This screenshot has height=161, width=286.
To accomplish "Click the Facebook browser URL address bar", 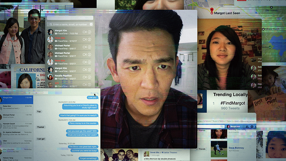I will 227,121.
